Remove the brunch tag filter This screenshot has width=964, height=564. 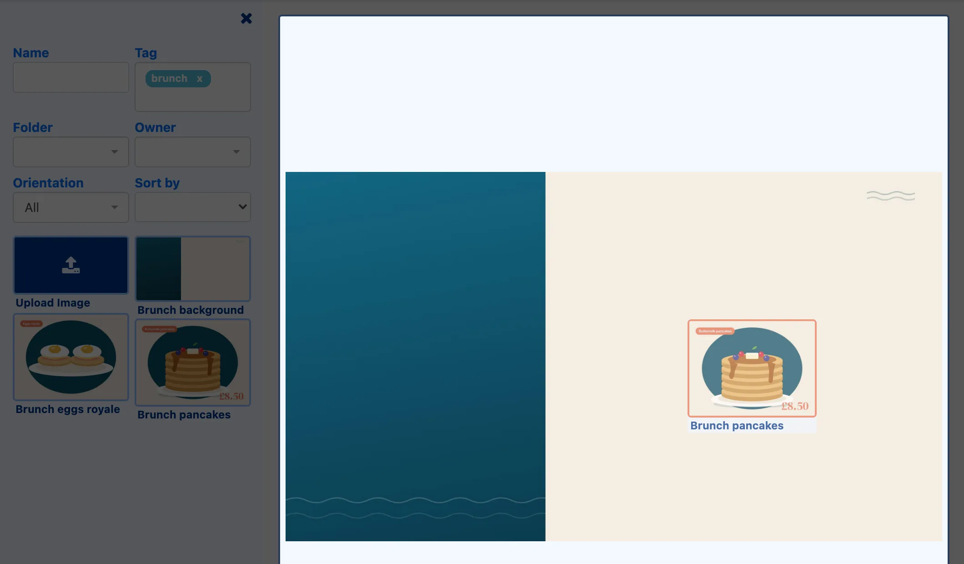199,79
